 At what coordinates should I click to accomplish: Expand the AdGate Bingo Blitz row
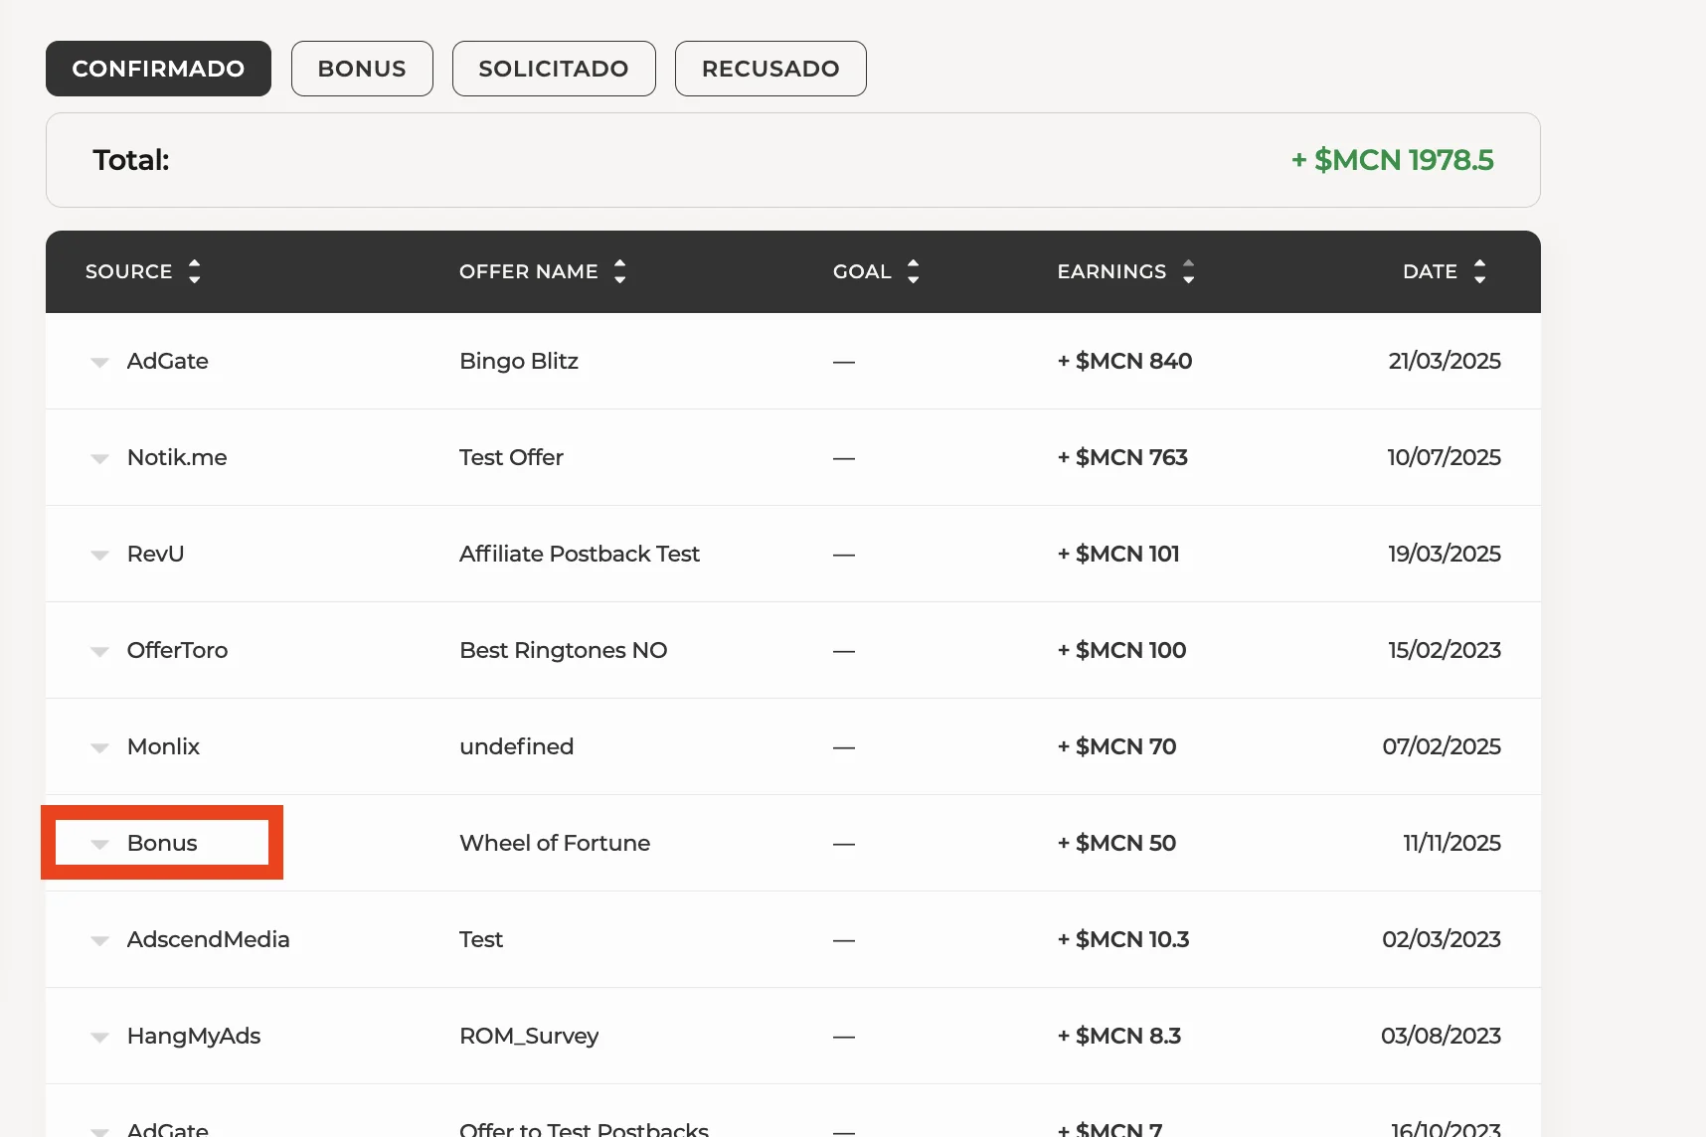click(99, 361)
